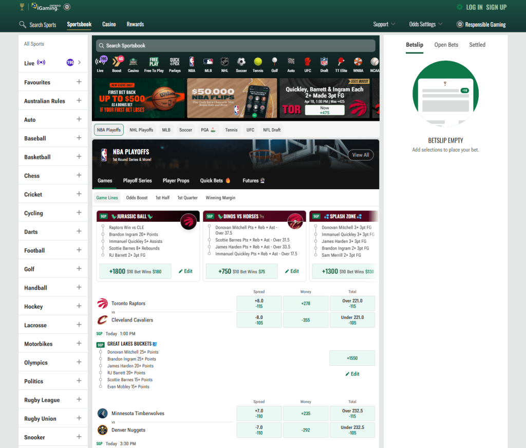Viewport: 526px width, 448px height.
Task: Open Live events list with chevron
Action: [80, 62]
